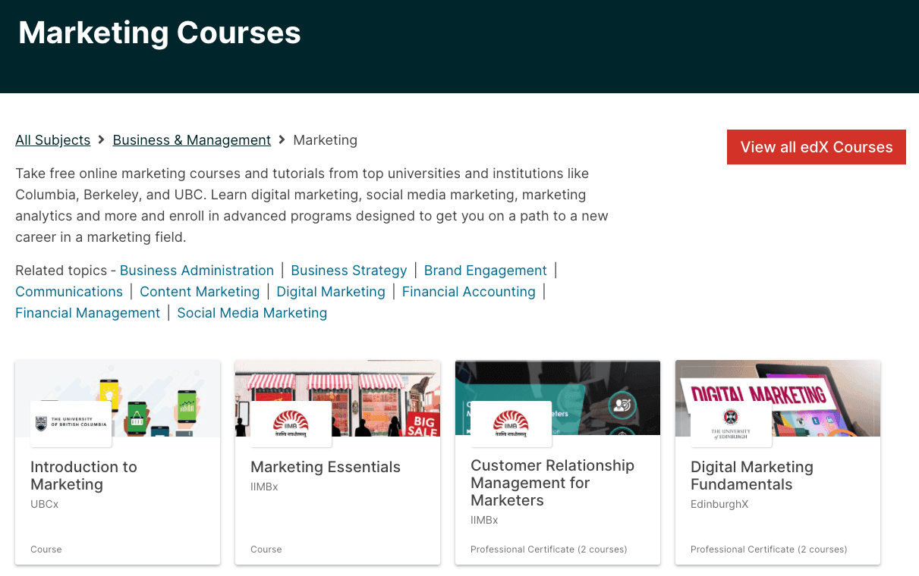Viewport: 919px width, 576px height.
Task: Navigate to Business & Management breadcrumb
Action: point(191,139)
